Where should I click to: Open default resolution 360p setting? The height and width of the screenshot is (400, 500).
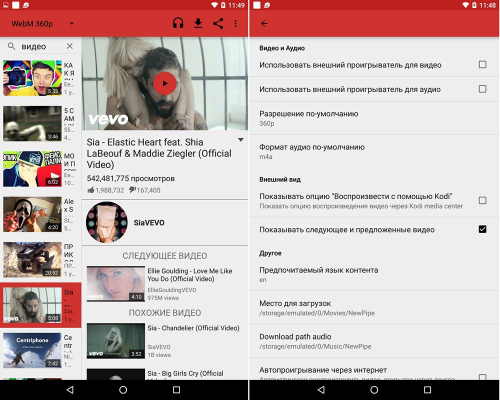click(x=374, y=118)
